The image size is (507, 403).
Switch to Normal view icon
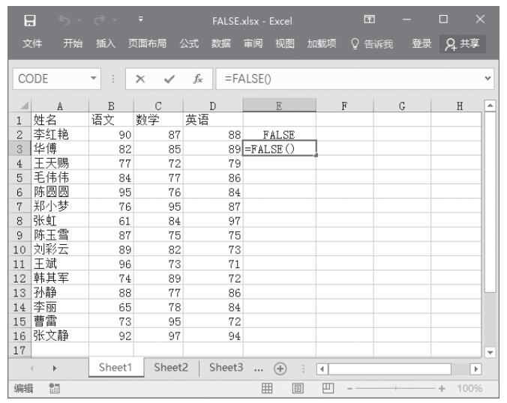(x=265, y=389)
